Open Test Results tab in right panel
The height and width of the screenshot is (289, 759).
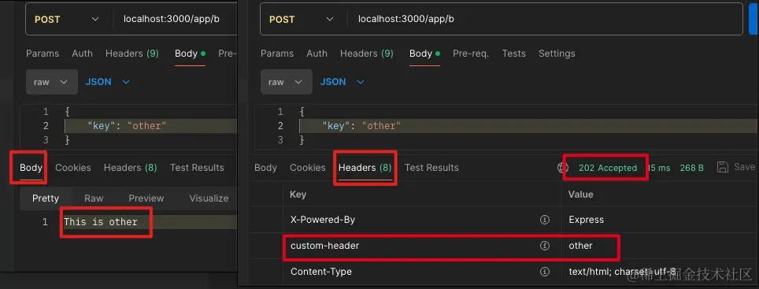click(431, 168)
